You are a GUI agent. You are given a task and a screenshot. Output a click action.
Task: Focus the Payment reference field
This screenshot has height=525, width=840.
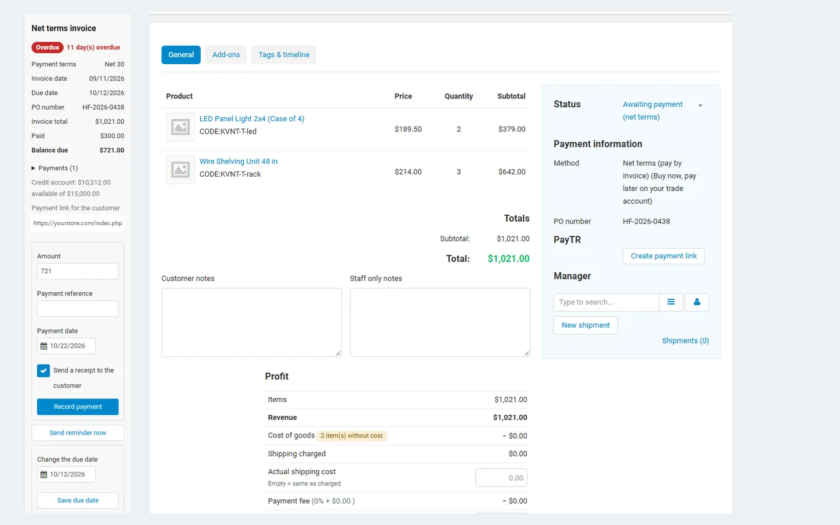pos(78,309)
